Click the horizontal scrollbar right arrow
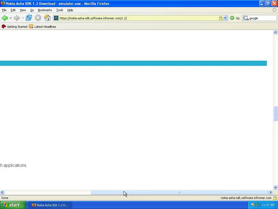 click(270, 192)
